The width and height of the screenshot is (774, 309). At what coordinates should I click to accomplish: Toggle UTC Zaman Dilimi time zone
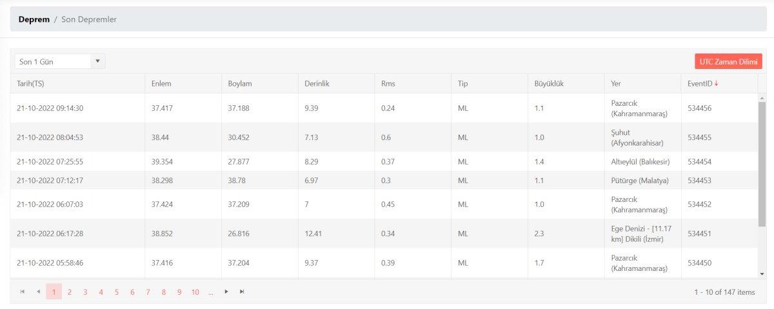[728, 61]
